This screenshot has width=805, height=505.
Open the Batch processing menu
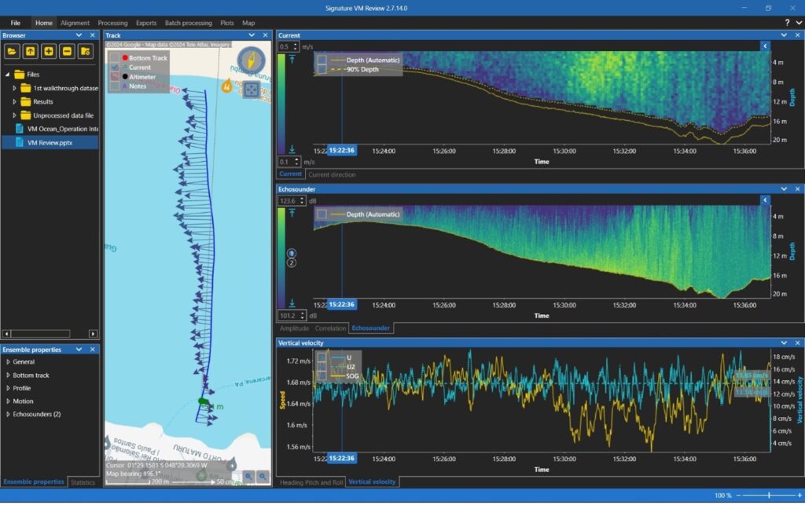point(189,23)
